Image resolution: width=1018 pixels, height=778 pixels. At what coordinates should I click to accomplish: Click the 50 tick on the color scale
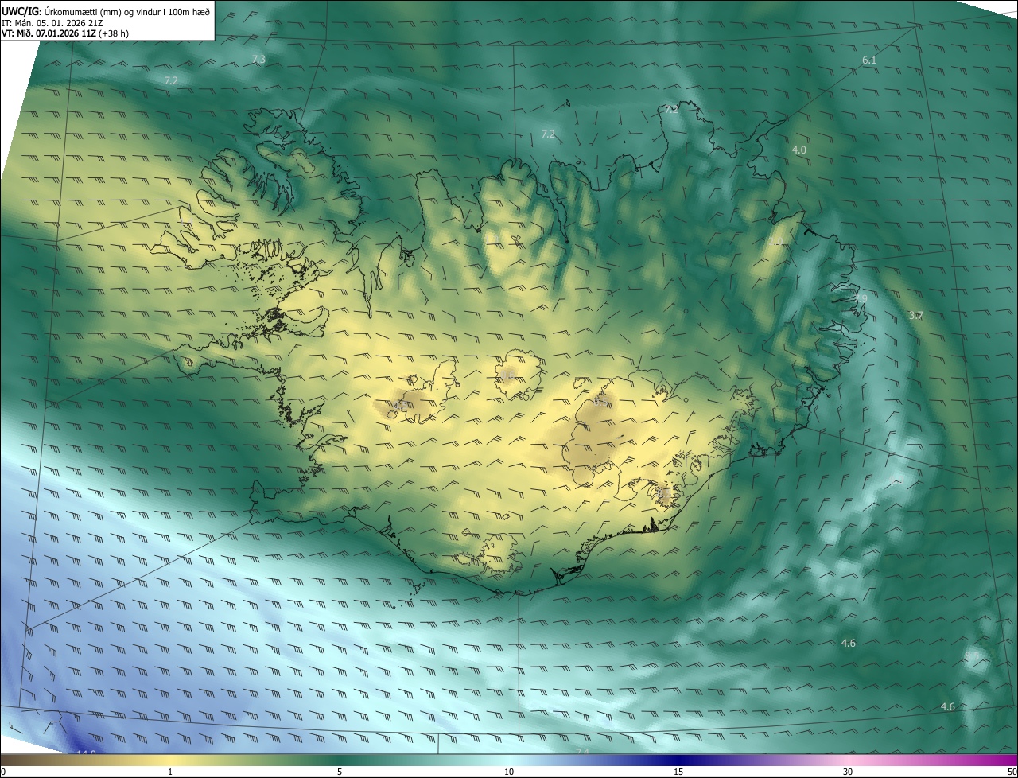pyautogui.click(x=1012, y=772)
